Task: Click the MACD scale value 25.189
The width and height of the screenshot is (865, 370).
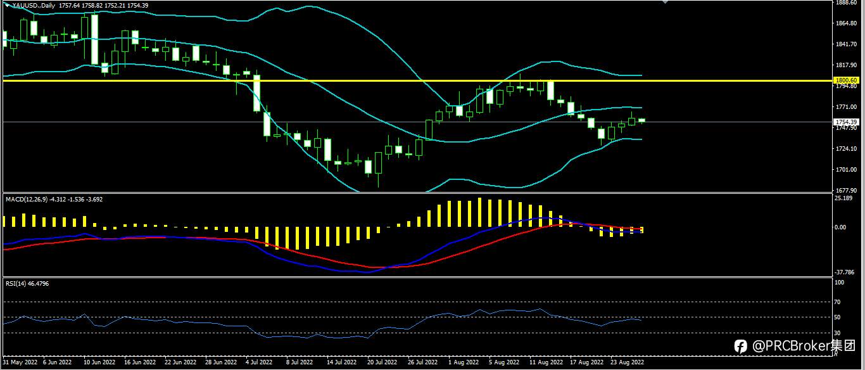Action: (843, 198)
